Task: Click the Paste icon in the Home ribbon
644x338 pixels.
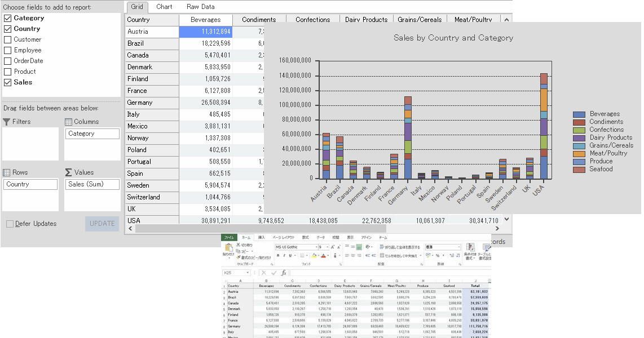Action: (x=229, y=248)
